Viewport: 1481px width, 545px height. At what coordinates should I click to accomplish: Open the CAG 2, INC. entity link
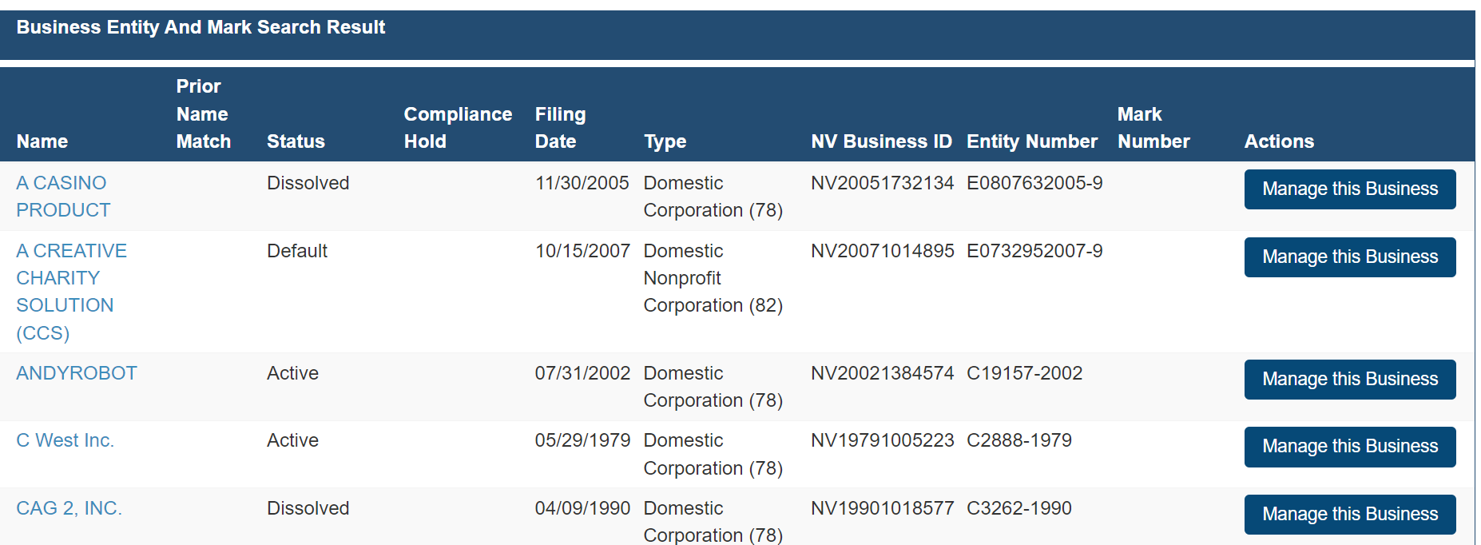(x=69, y=508)
